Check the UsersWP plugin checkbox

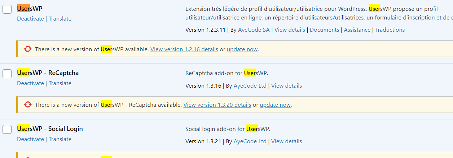7,9
